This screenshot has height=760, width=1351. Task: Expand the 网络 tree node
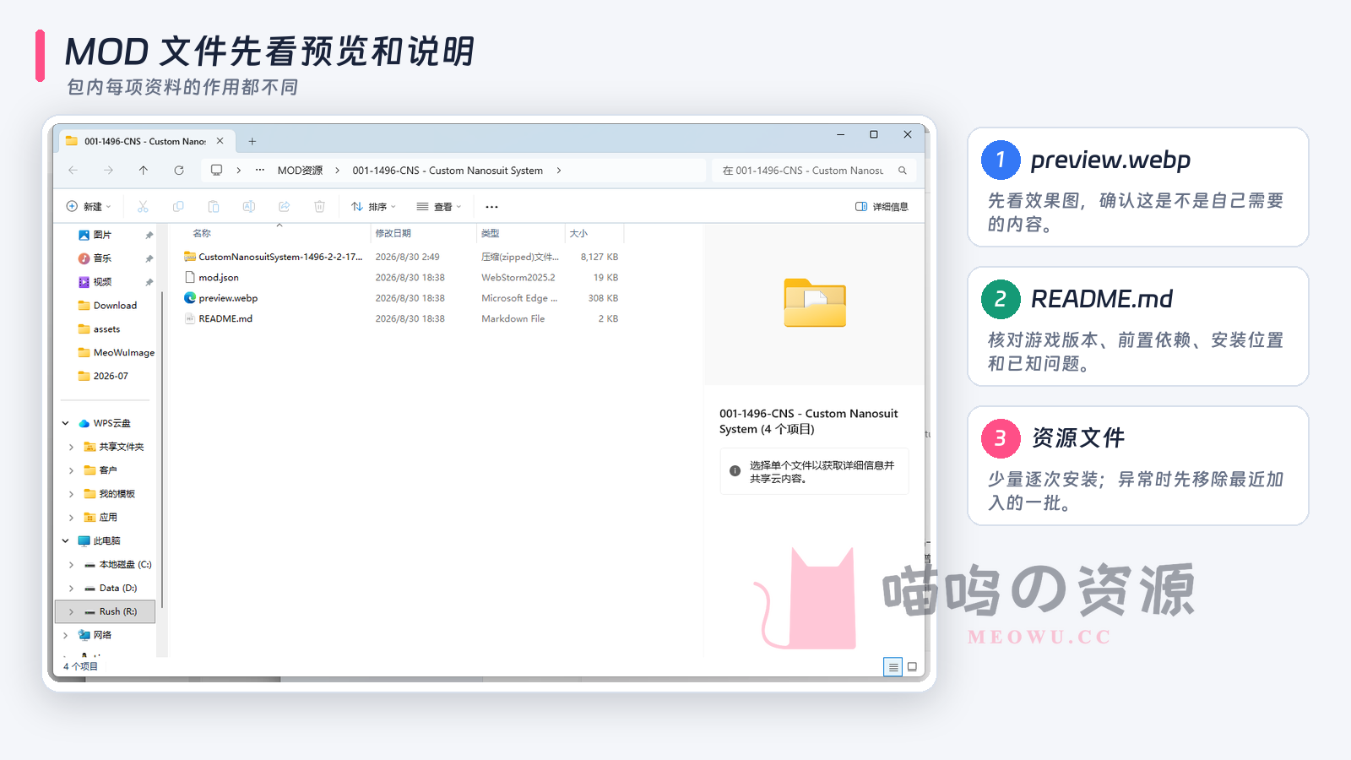coord(66,635)
